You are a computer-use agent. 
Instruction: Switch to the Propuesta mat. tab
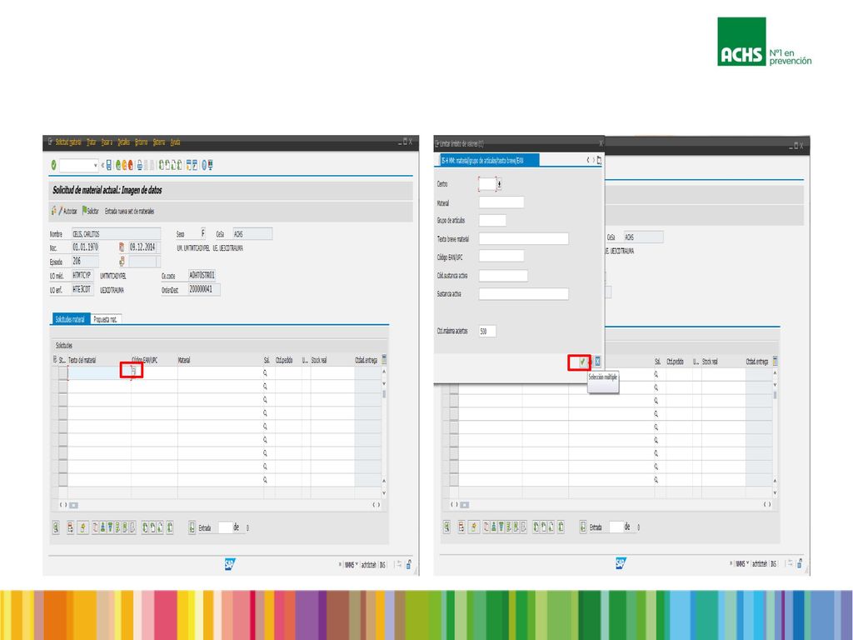106,319
